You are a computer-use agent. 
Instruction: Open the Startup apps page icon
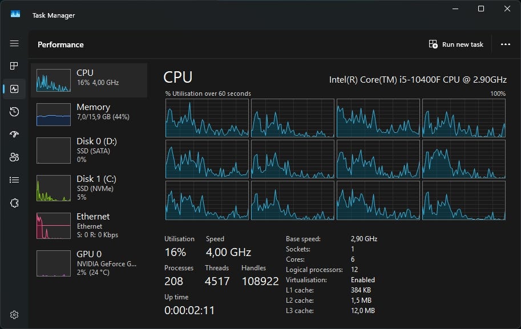click(x=14, y=134)
